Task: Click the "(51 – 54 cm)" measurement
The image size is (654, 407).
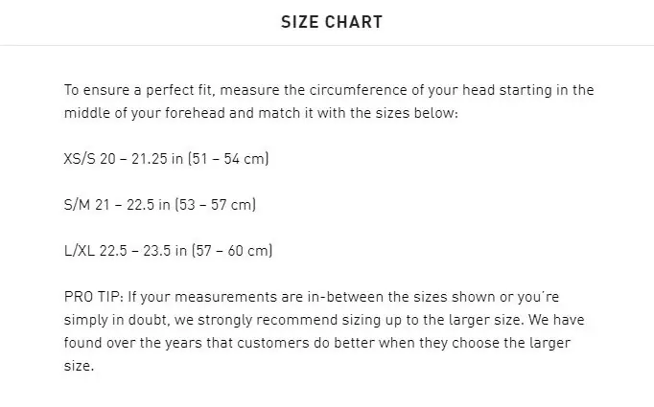Action: (x=232, y=159)
